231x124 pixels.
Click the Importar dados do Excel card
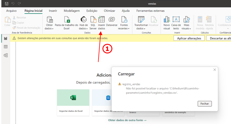tap(73, 102)
